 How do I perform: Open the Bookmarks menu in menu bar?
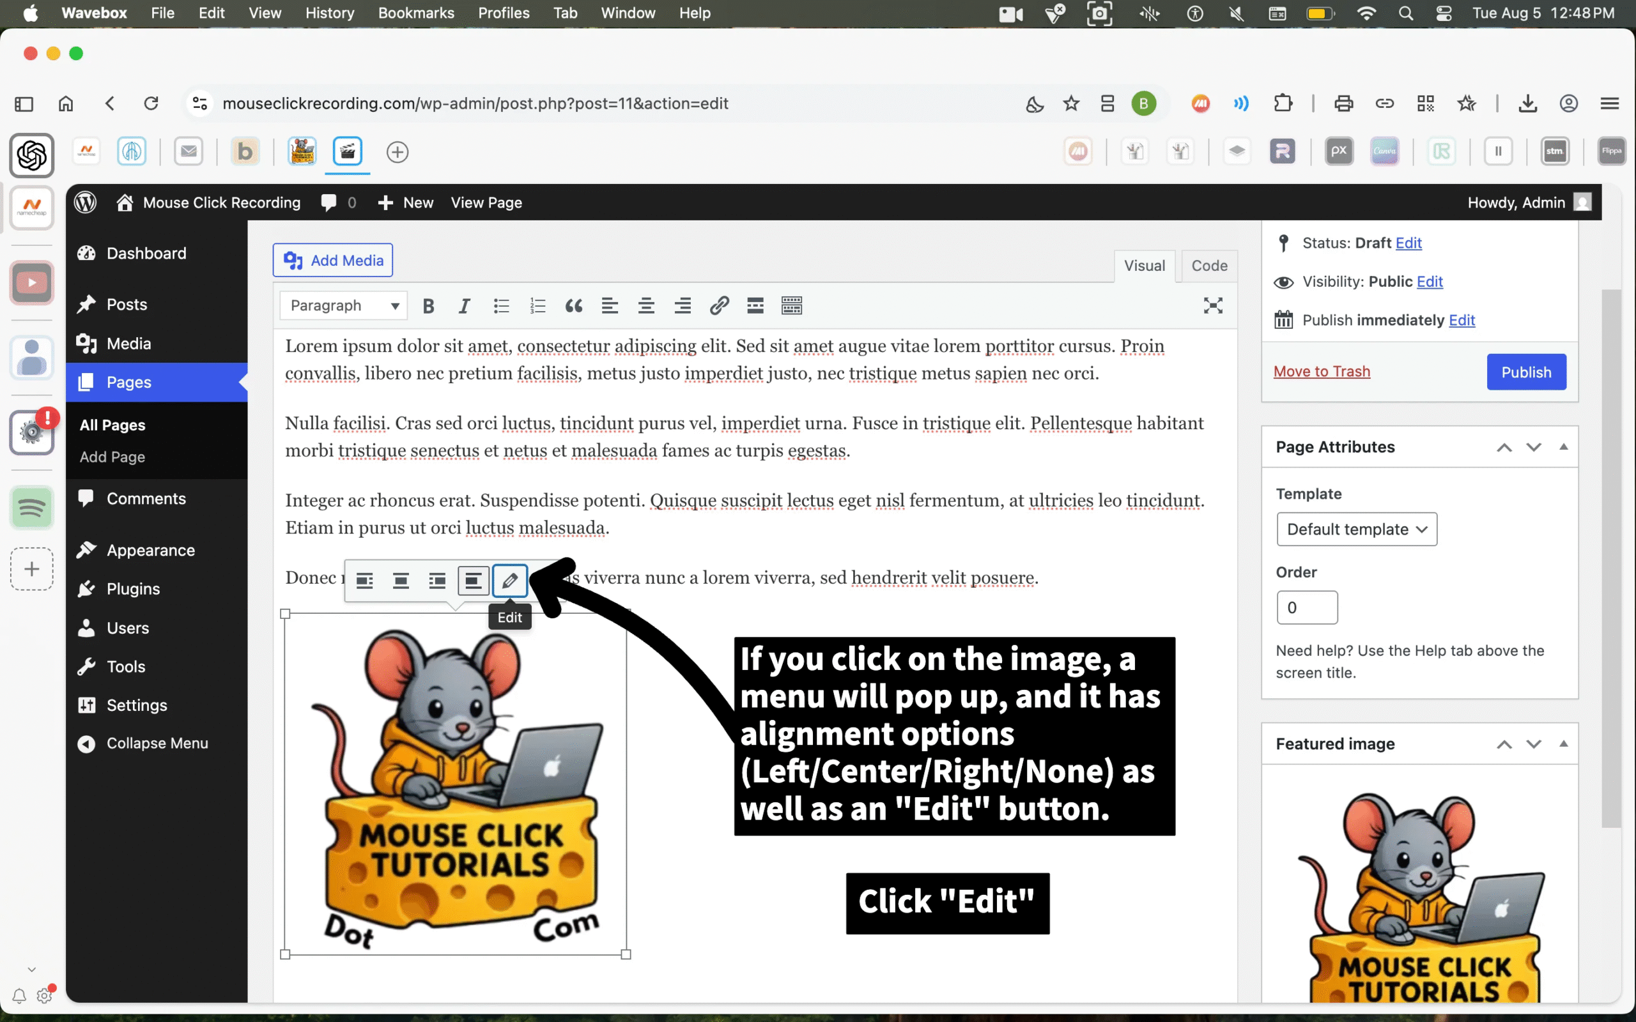pyautogui.click(x=416, y=13)
